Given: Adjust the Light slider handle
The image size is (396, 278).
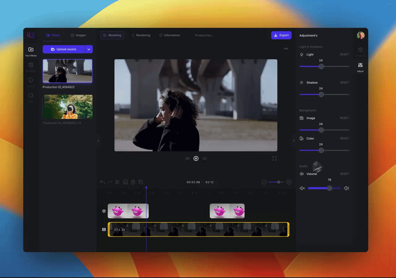Looking at the screenshot, I should pos(321,67).
